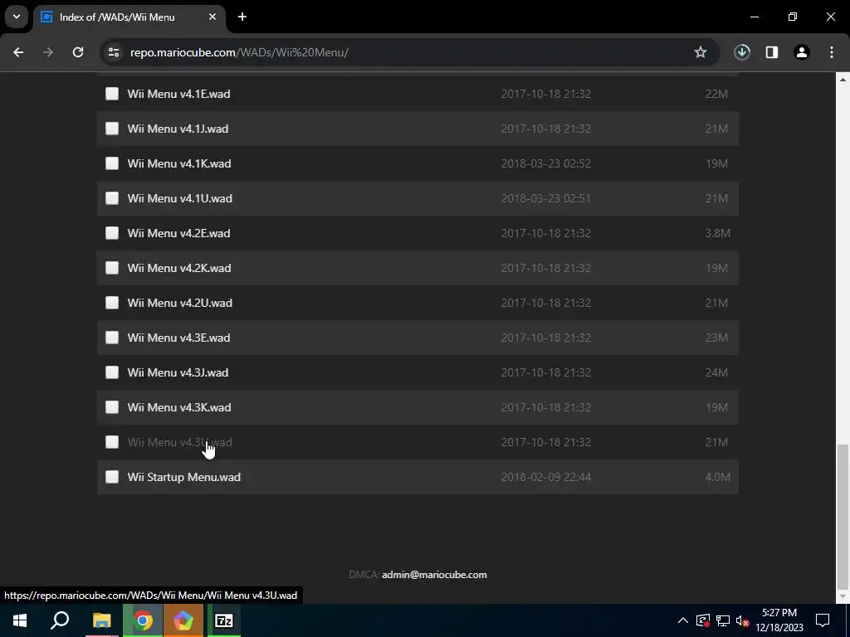Open the tab search dropdown

(x=17, y=17)
